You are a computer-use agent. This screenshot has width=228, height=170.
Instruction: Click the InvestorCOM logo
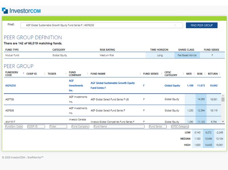[21, 11]
